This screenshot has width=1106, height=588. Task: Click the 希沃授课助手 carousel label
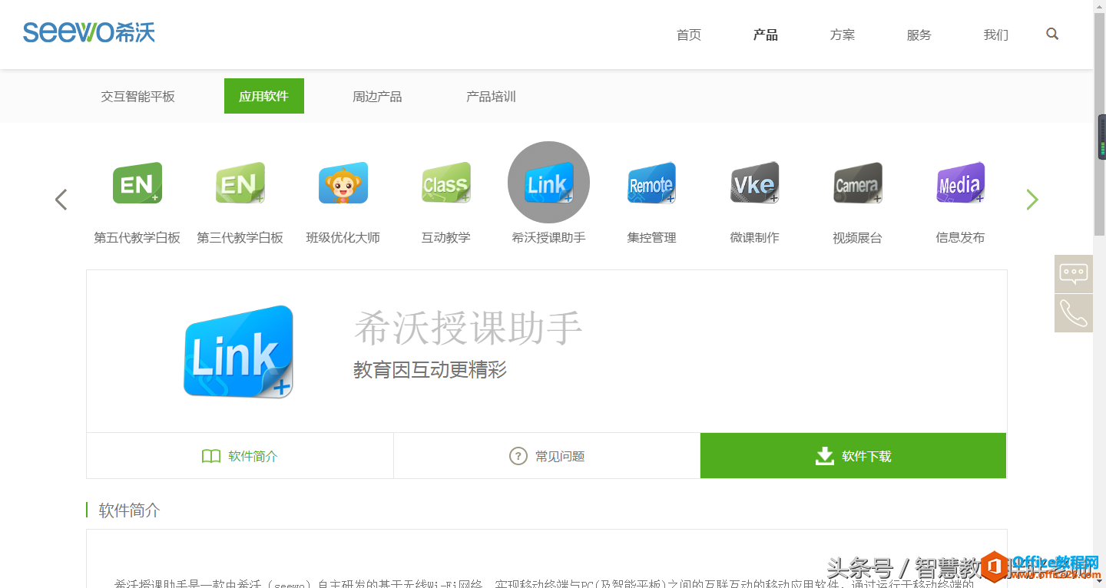tap(549, 238)
